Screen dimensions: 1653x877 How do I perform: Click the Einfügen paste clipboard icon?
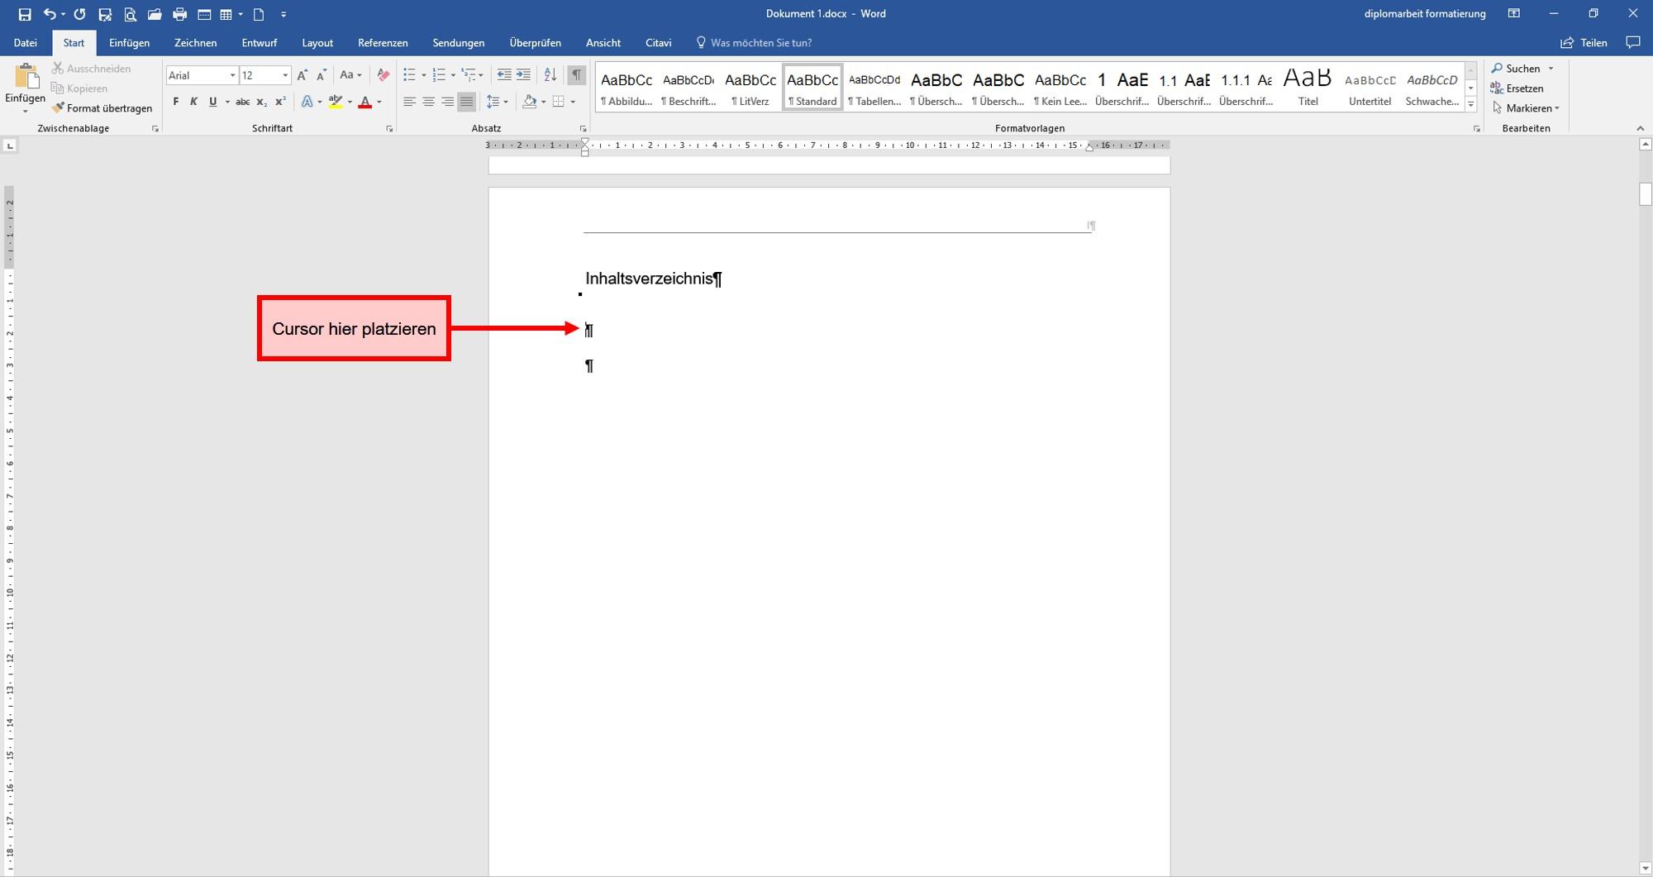coord(26,78)
